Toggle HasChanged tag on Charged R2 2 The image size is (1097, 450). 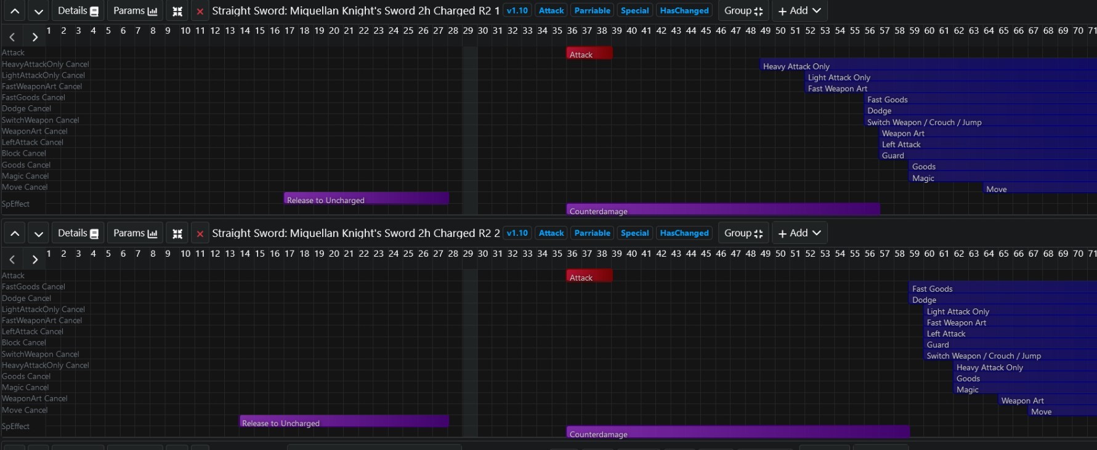tap(684, 233)
